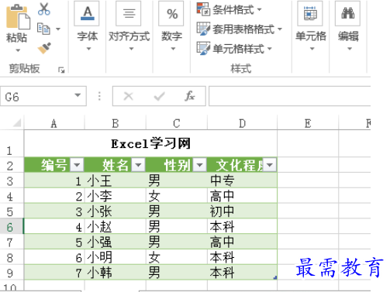Click the Paste clipboard icon
The width and height of the screenshot is (390, 292).
[18, 17]
